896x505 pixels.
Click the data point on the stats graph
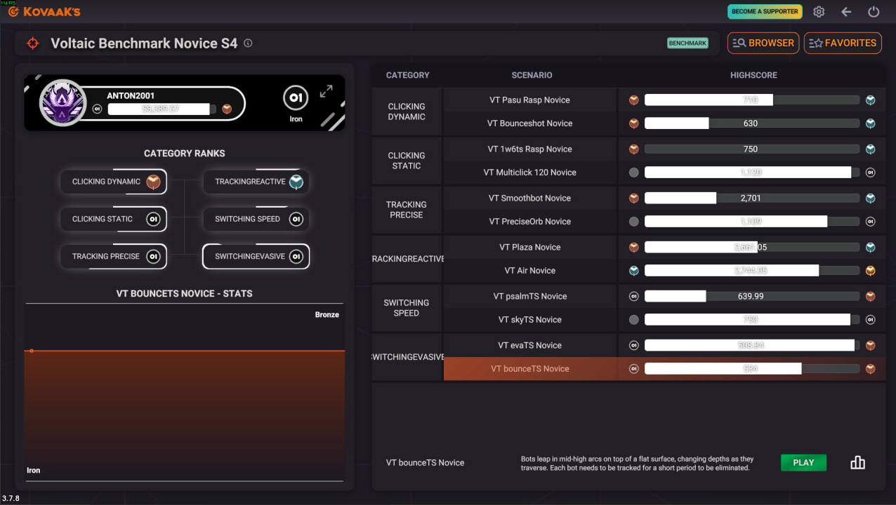point(32,351)
